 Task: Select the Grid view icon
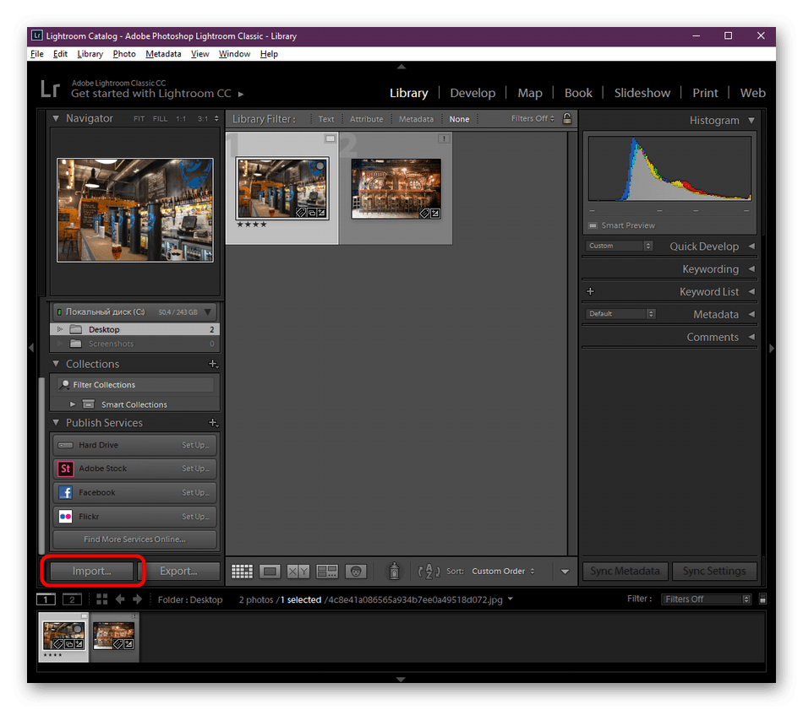[243, 572]
